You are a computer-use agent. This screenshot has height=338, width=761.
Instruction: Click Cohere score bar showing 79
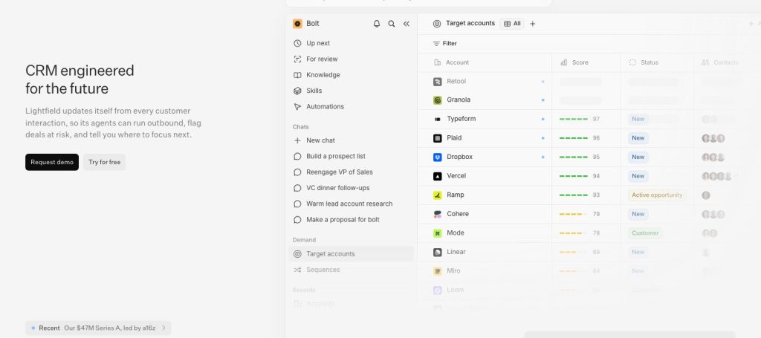(574, 214)
